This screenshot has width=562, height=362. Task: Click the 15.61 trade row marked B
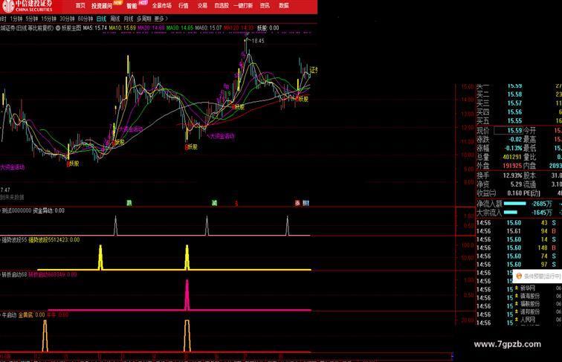point(517,231)
